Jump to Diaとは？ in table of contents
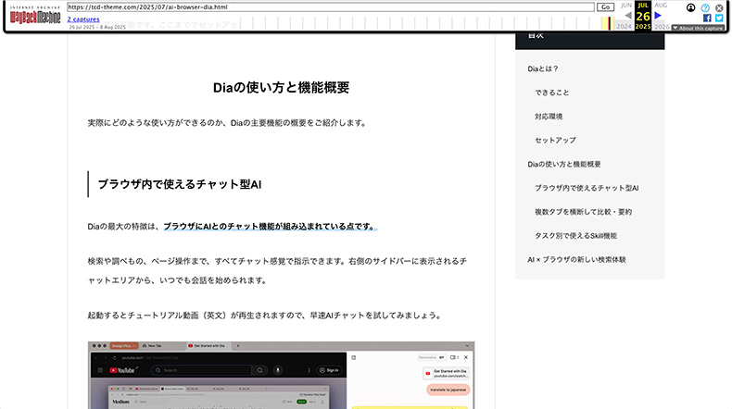732x409 pixels. tap(543, 68)
